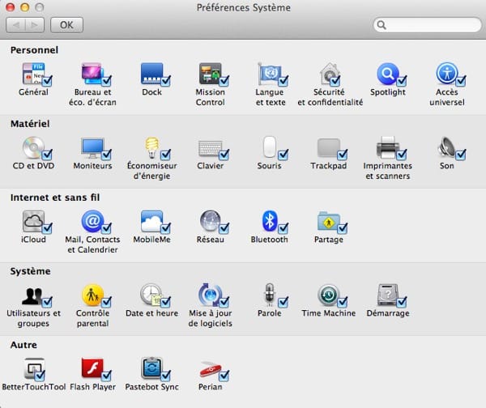Open the Réseau network globe icon
486x408 pixels.
pyautogui.click(x=211, y=221)
